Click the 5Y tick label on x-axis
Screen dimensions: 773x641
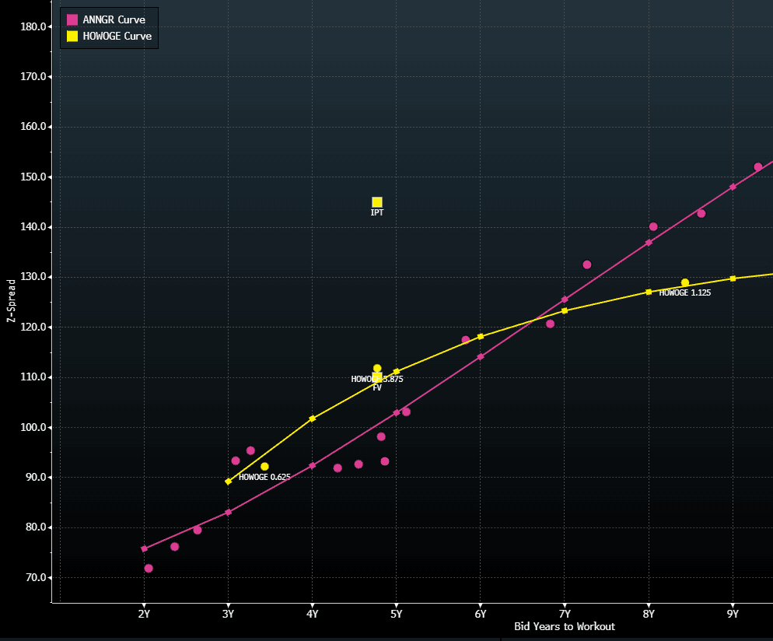pos(397,614)
